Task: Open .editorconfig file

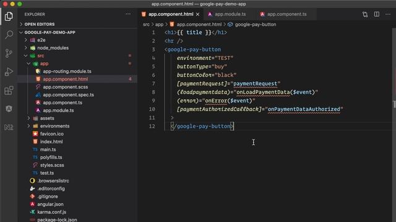Action: coord(51,189)
